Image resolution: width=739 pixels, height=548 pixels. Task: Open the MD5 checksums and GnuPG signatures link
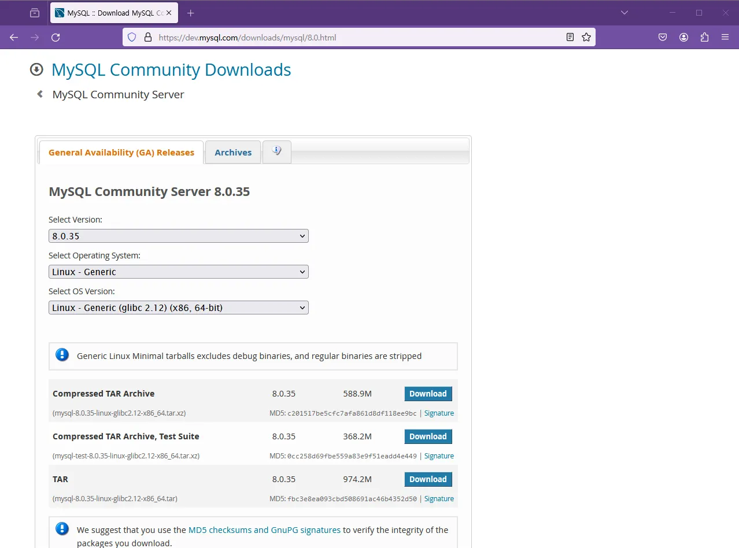pos(264,530)
